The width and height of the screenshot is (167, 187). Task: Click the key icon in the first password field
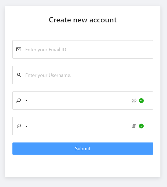[x=19, y=101]
